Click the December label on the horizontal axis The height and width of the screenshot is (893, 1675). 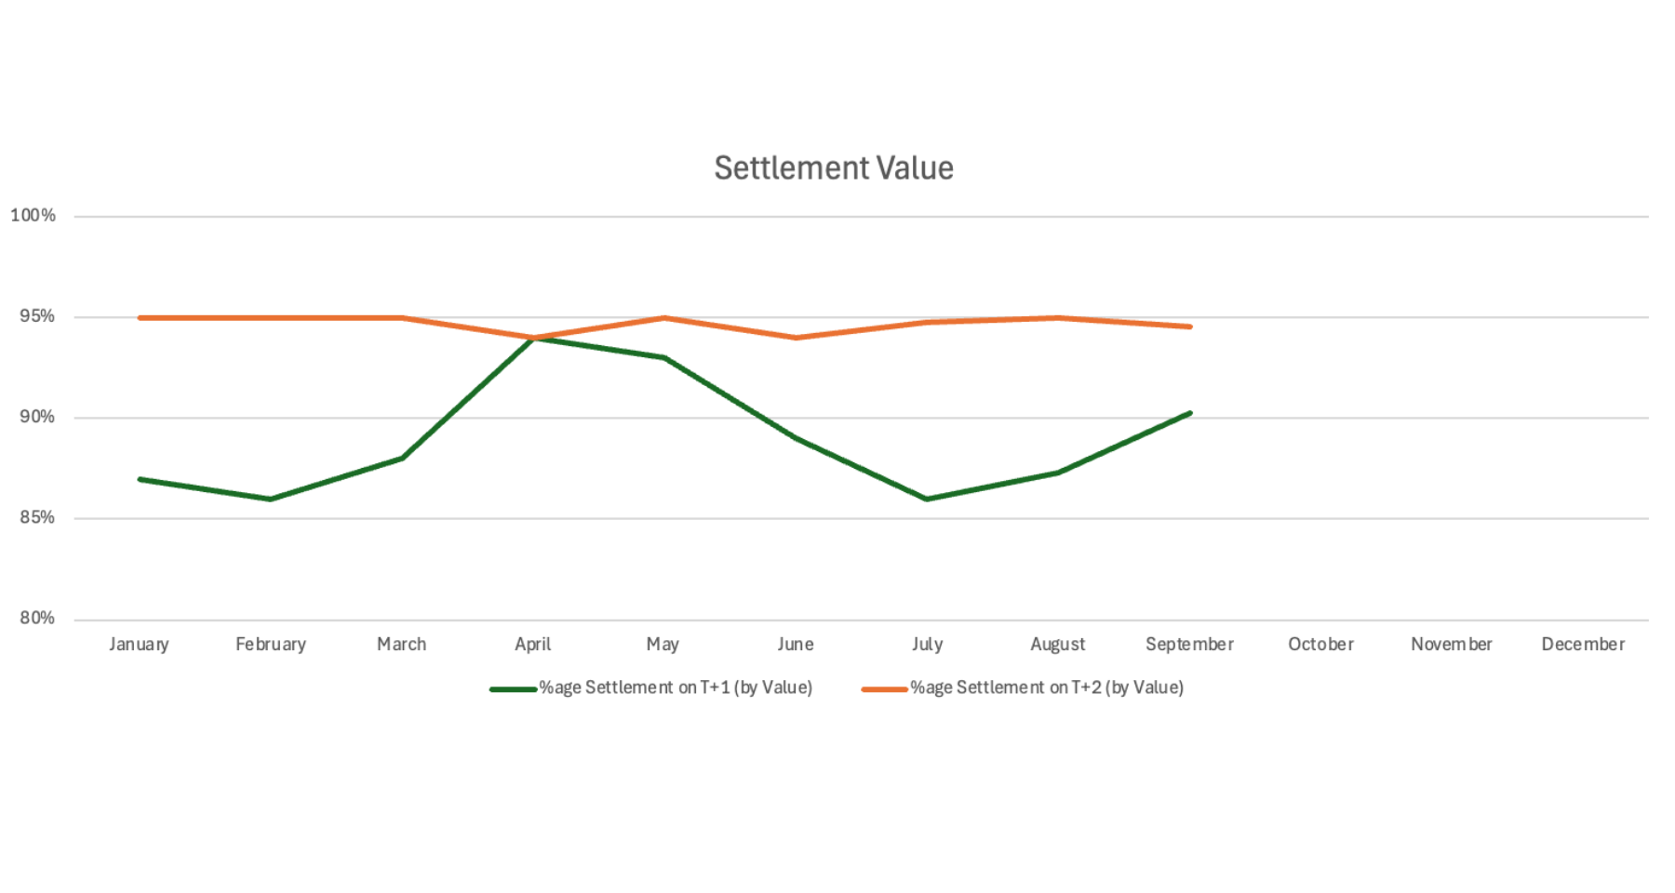(1583, 644)
